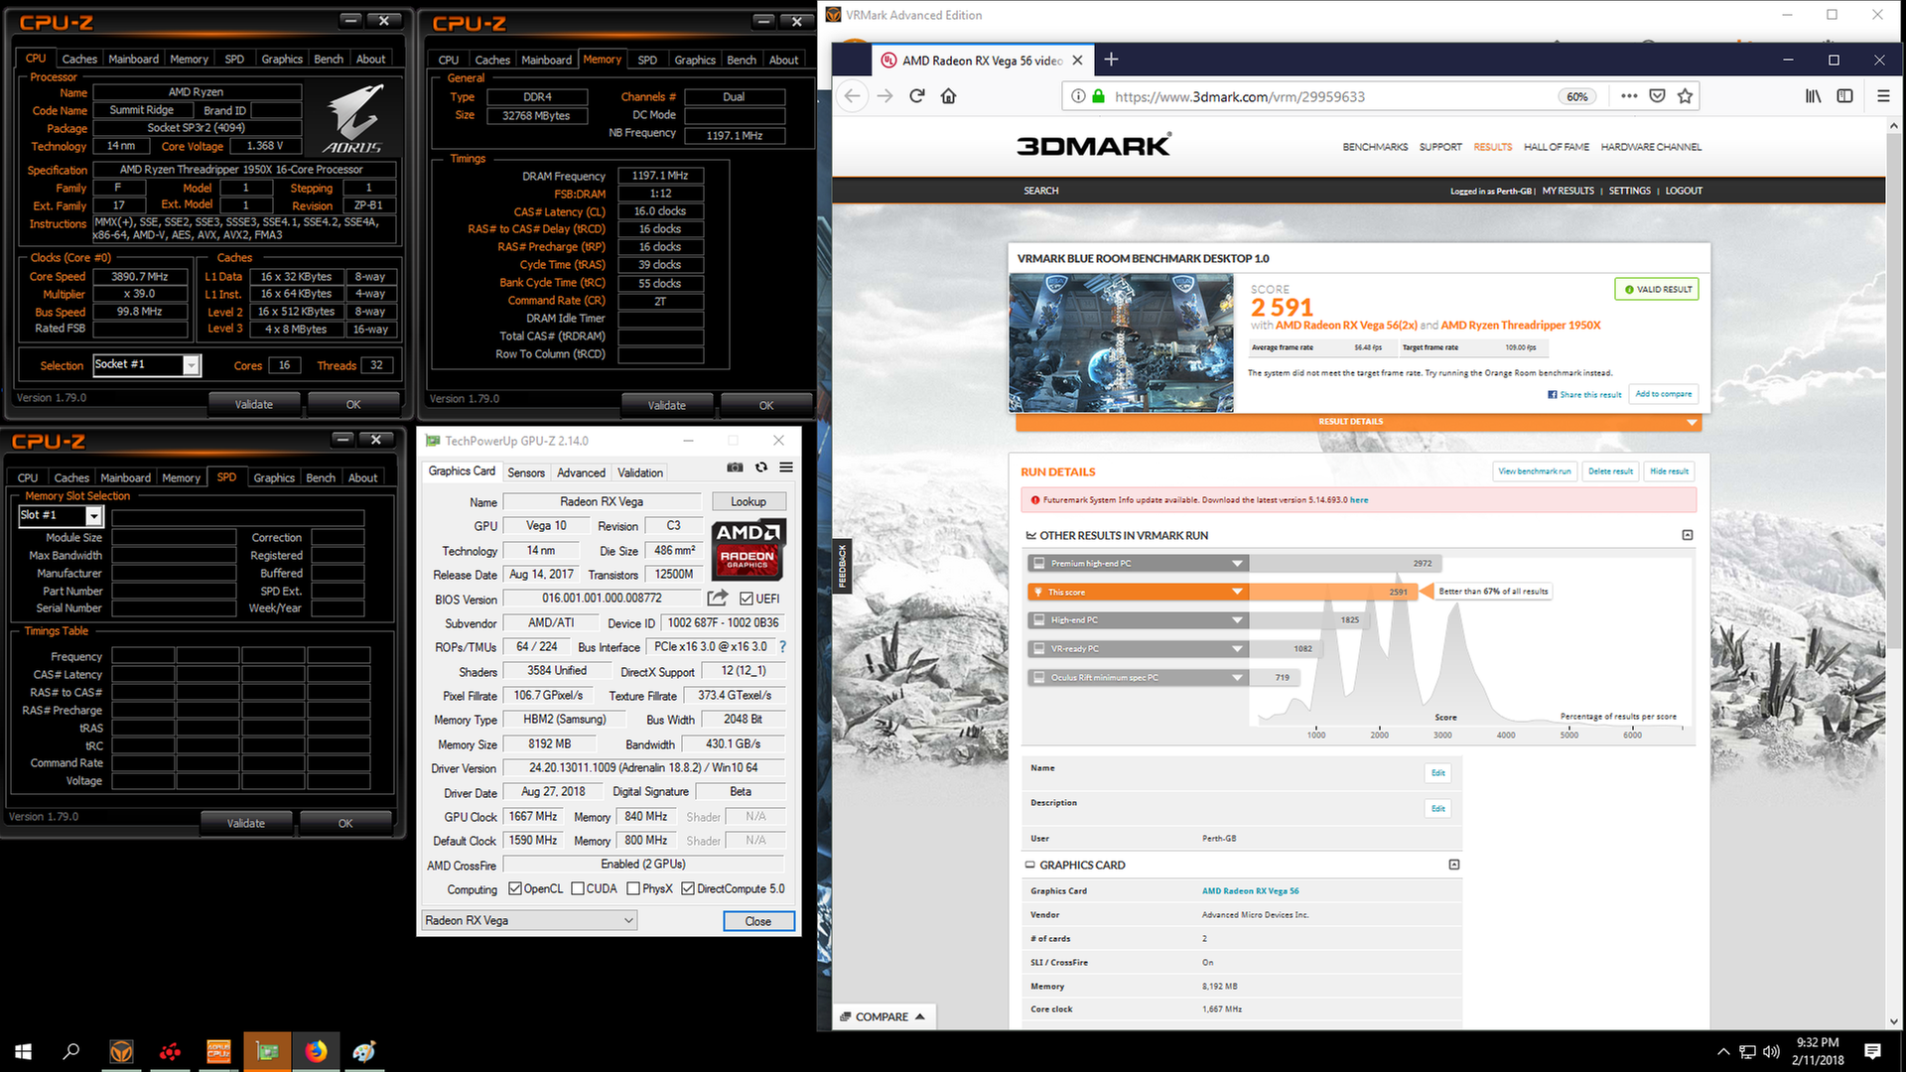Click FEEDBACK side tab on page
The height and width of the screenshot is (1072, 1906).
pyautogui.click(x=842, y=566)
